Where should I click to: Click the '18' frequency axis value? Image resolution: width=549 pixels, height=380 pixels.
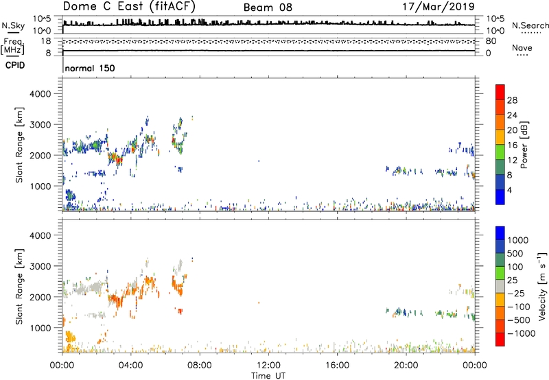tap(46, 41)
